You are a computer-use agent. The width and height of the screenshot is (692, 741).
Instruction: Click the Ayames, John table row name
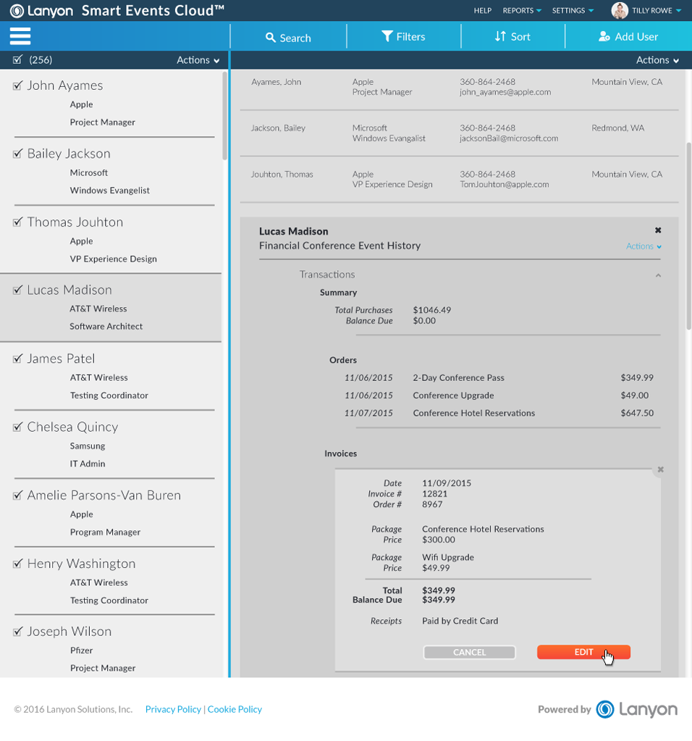pyautogui.click(x=276, y=82)
